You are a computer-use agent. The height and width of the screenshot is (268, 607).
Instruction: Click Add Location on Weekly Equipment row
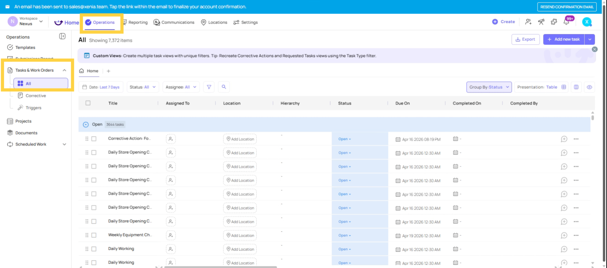pos(240,235)
